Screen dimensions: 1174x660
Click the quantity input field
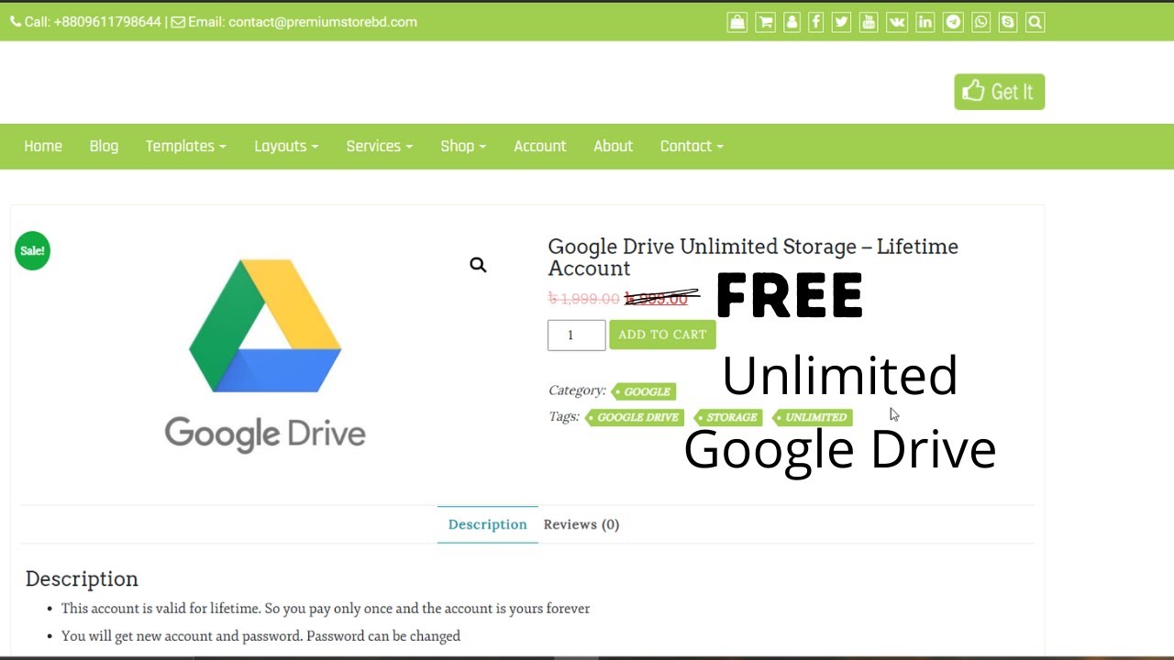tap(577, 335)
